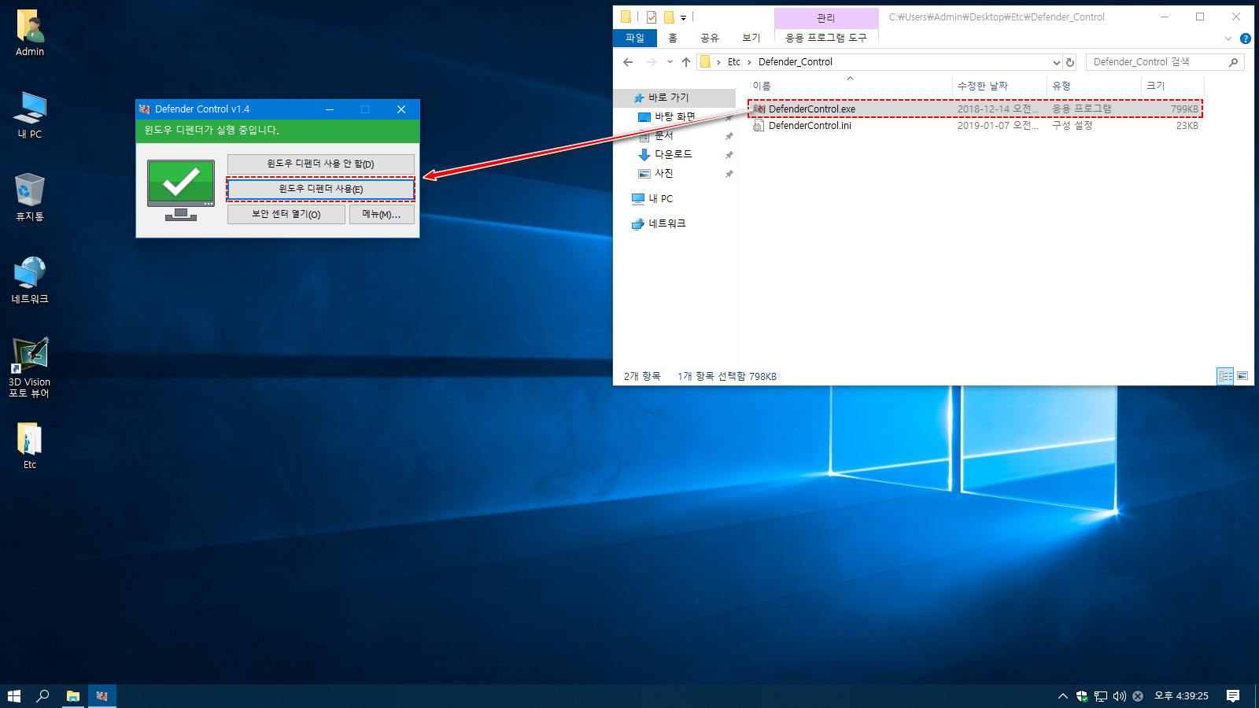Go up one folder with the up arrow
1259x708 pixels.
click(x=686, y=62)
